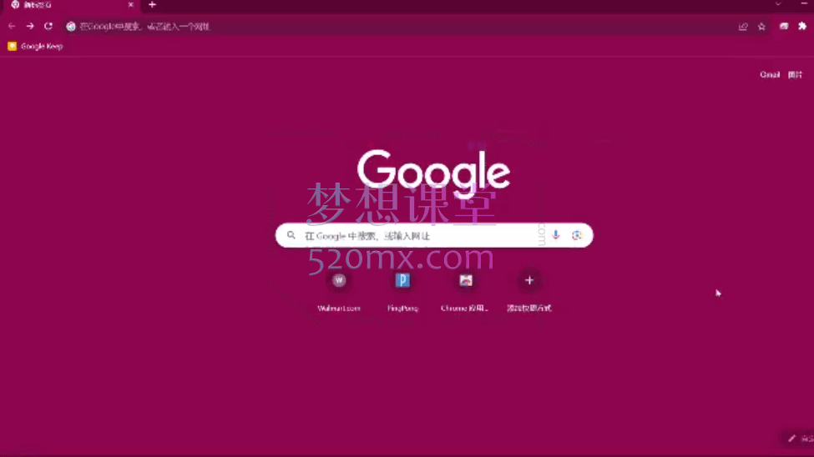The height and width of the screenshot is (457, 814).
Task: Click the back navigation arrow
Action: point(12,27)
